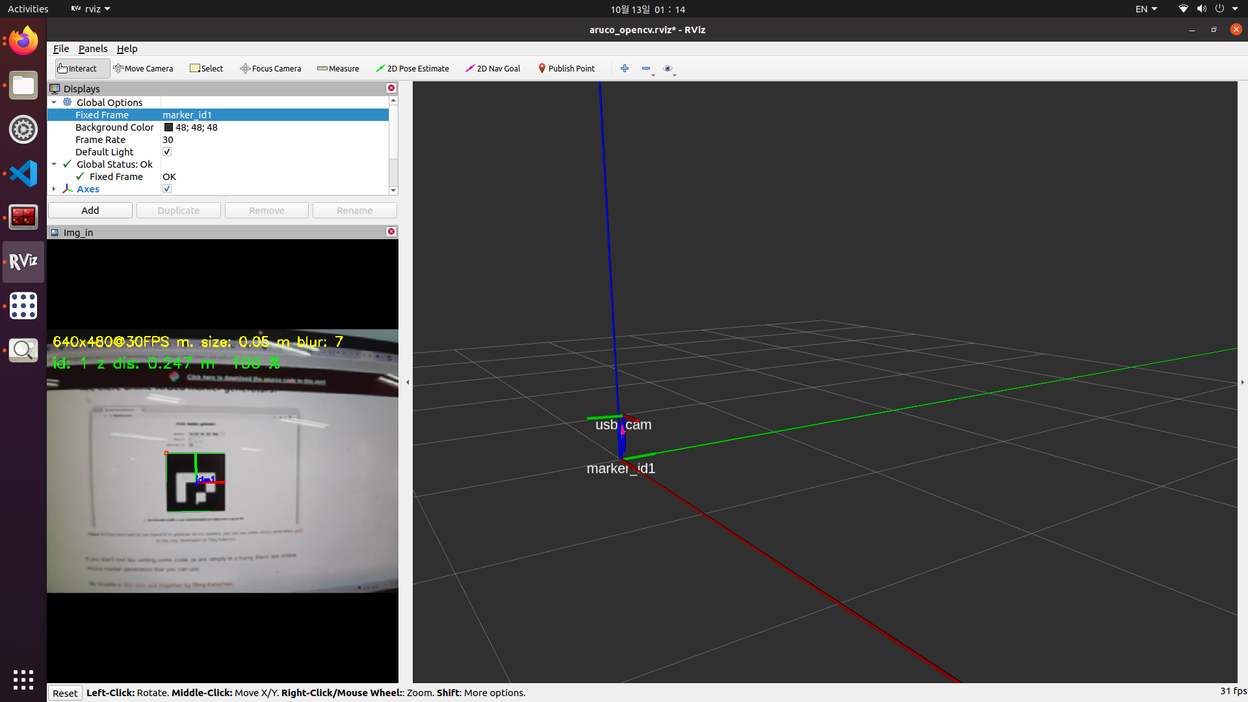Expand the Axes display item
Image resolution: width=1248 pixels, height=702 pixels.
pos(54,188)
